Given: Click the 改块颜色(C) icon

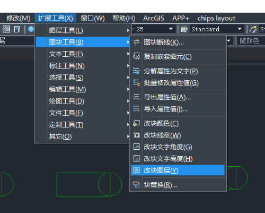Looking at the screenshot, I should click(136, 123).
